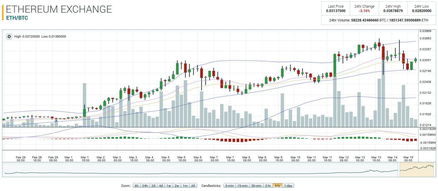Switch candlesticks to 2-hr
This screenshot has width=438, height=191.
point(268,186)
